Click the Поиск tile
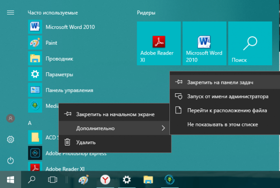Screen dimensions: 280x188 pyautogui.click(x=250, y=43)
